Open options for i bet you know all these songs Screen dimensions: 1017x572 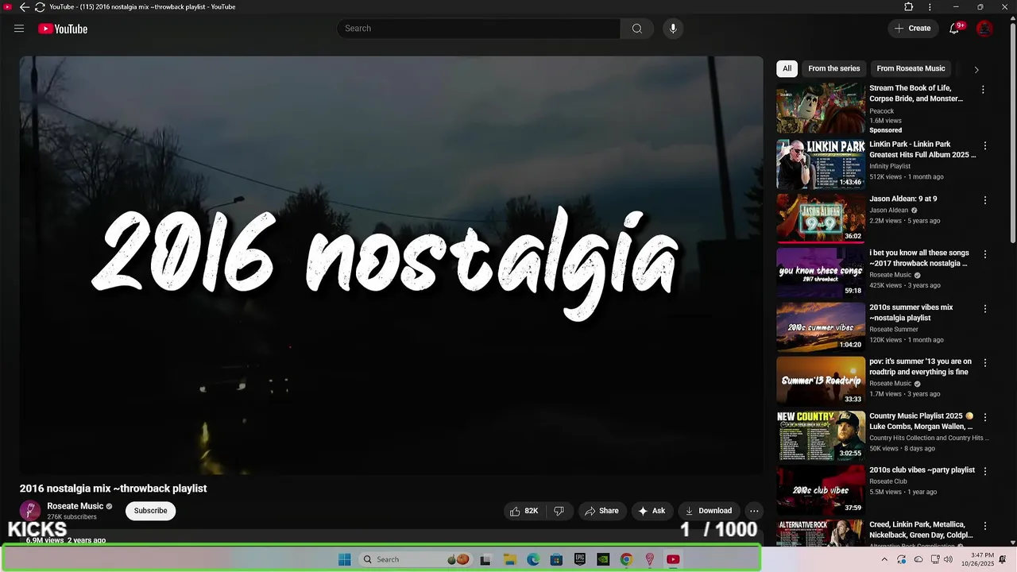985,254
